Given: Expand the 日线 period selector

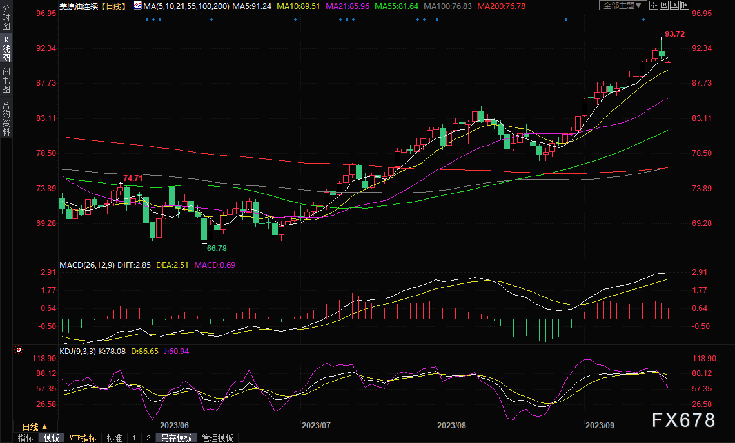Looking at the screenshot, I should point(35,427).
